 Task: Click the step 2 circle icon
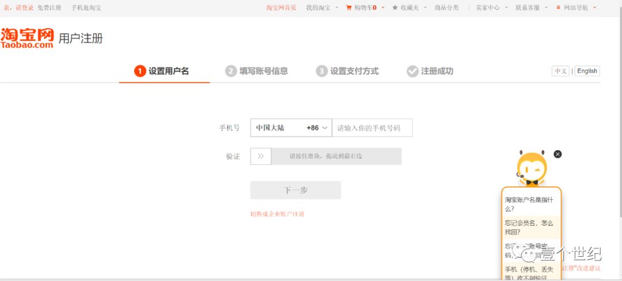(x=231, y=71)
